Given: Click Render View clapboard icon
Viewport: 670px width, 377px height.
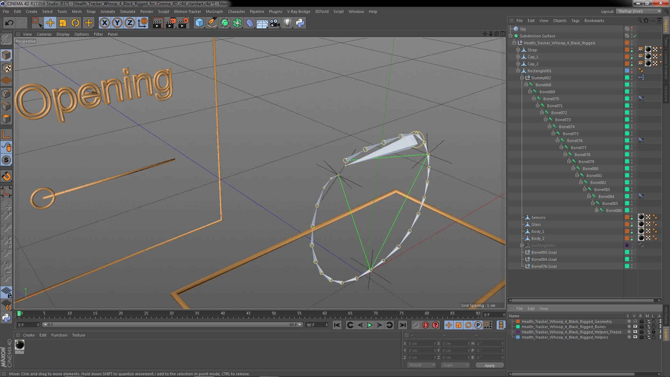Looking at the screenshot, I should [x=157, y=23].
